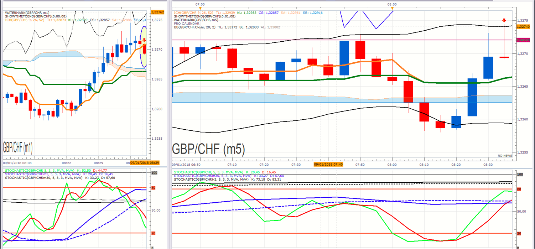Click the NO NEWS text
This screenshot has width=535, height=249.
pyautogui.click(x=505, y=156)
